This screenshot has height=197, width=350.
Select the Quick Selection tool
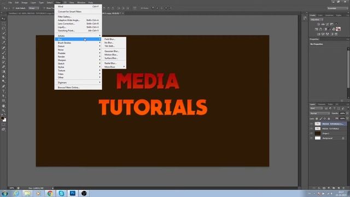[x=3, y=33]
